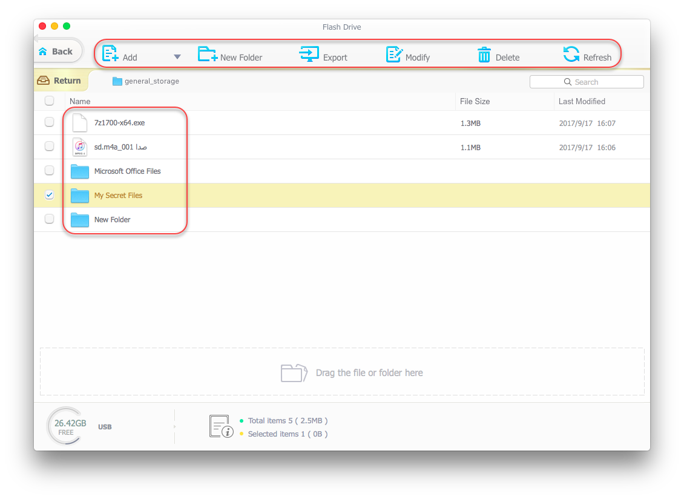
Task: Click the My Secret Files folder icon
Action: click(x=80, y=196)
